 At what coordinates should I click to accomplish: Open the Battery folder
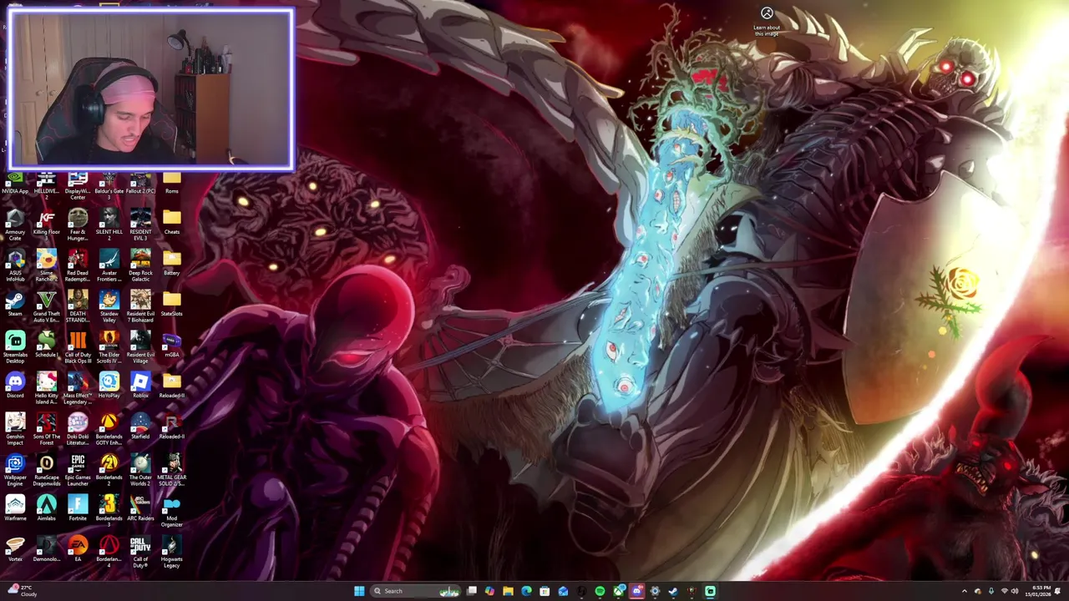tap(171, 264)
